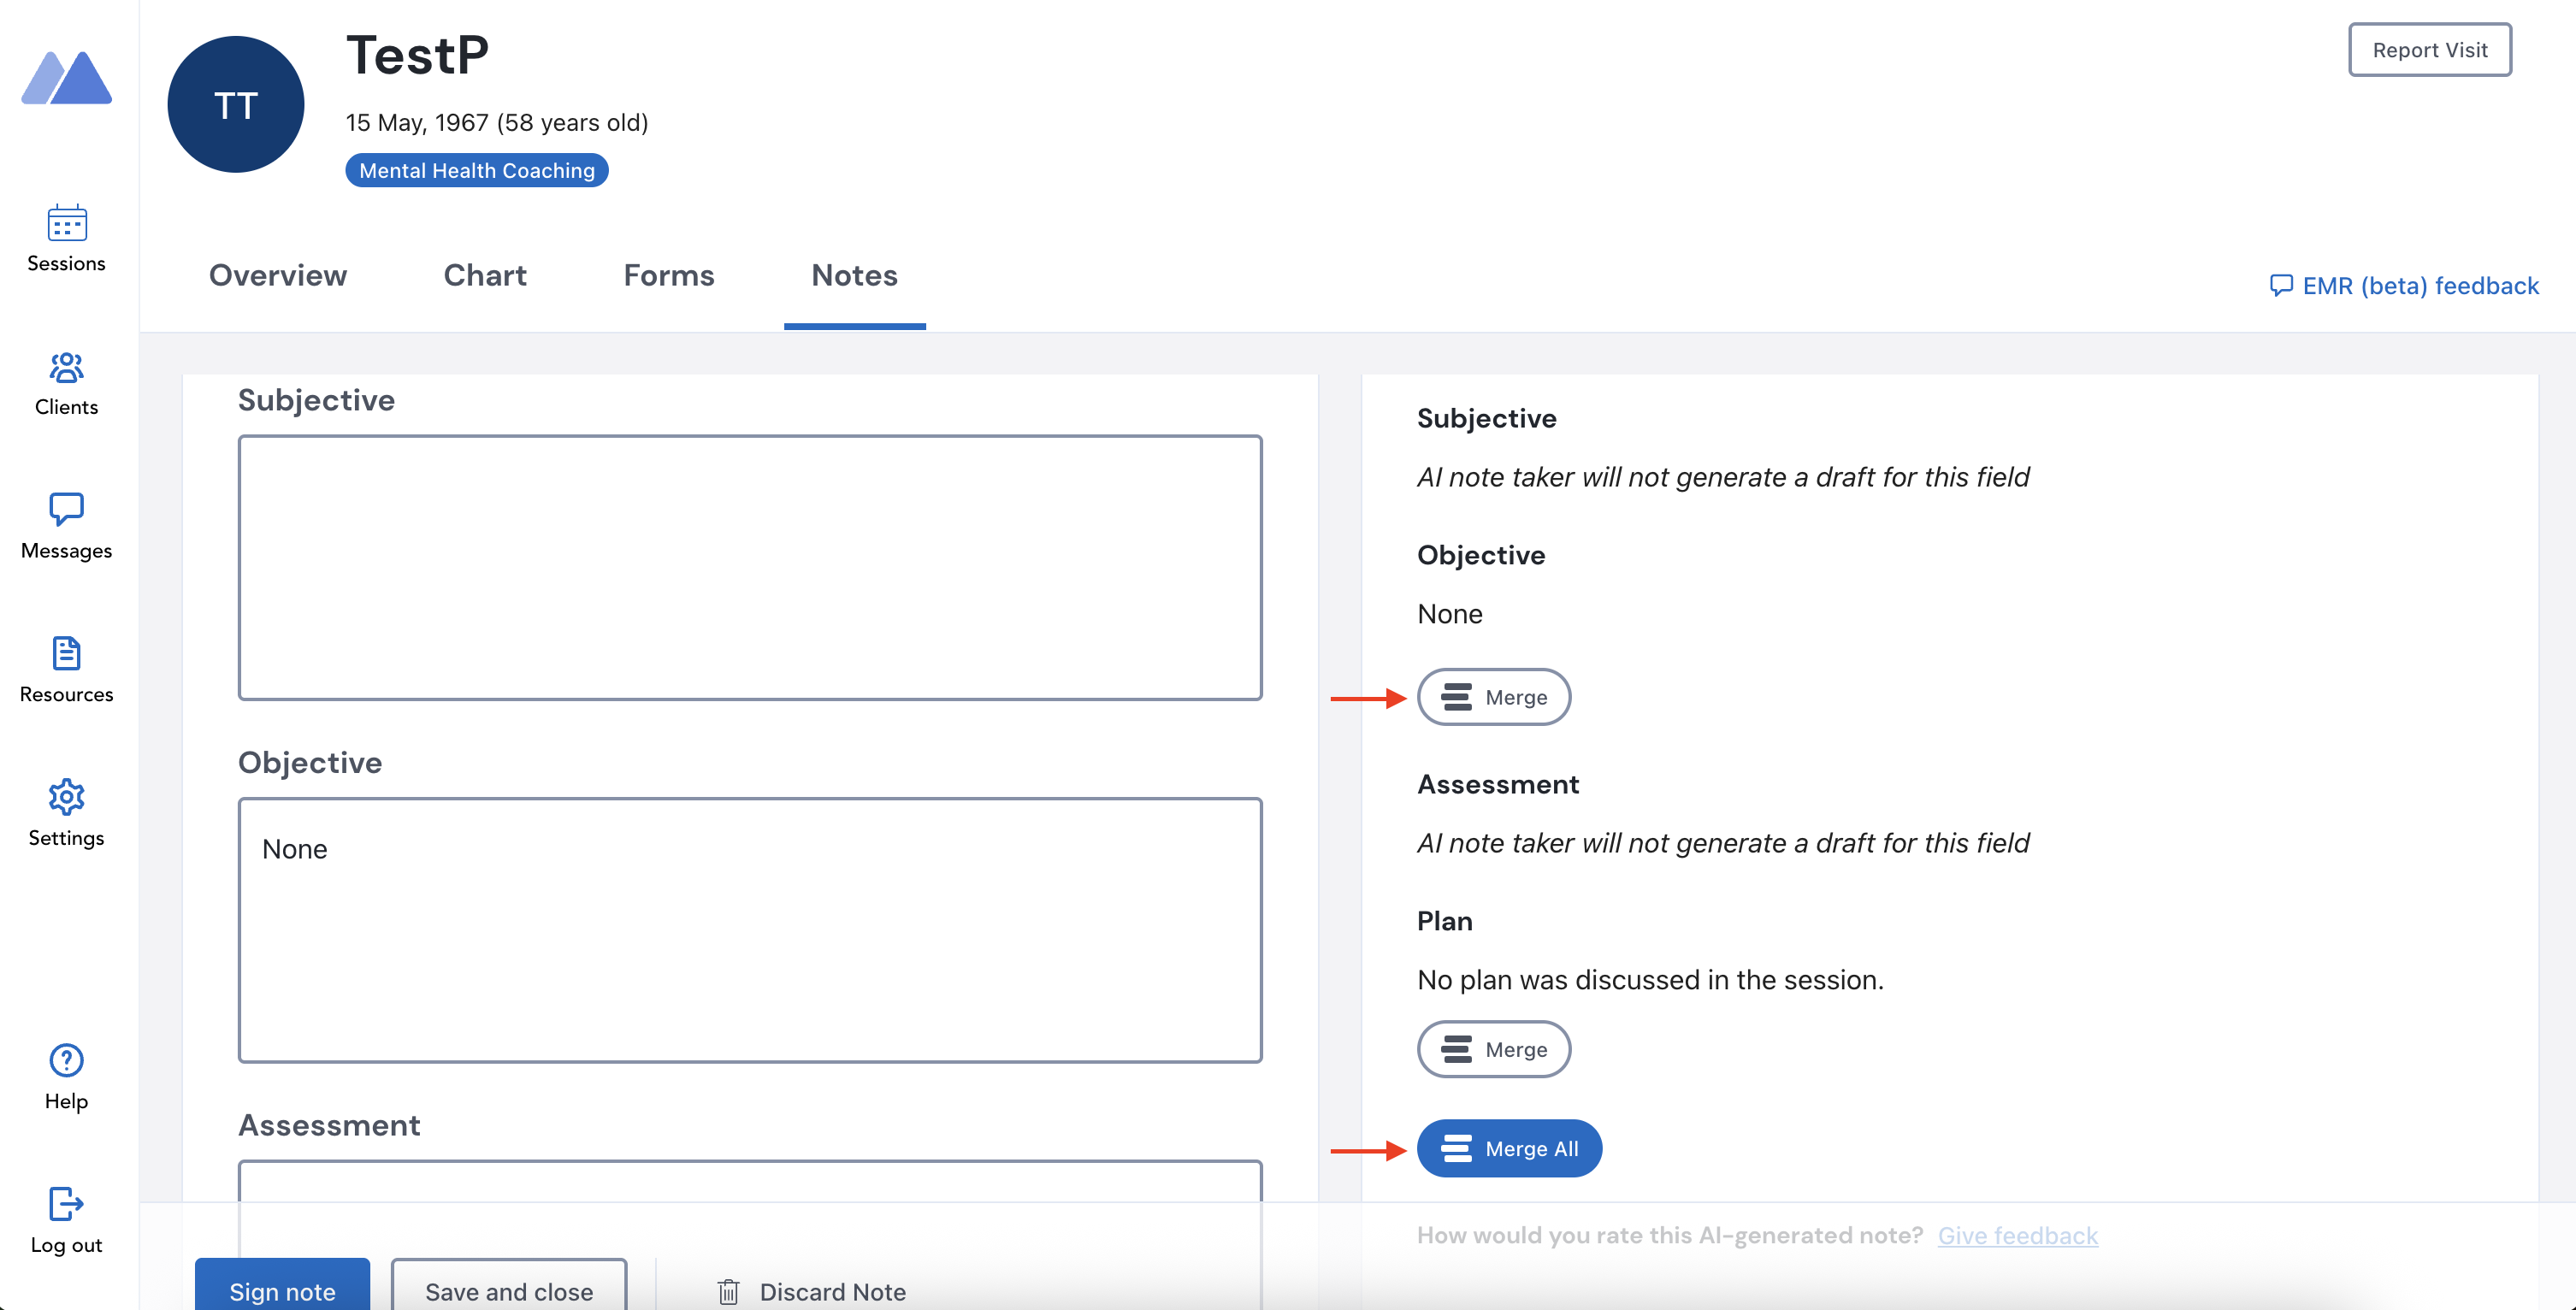Click inside the Subjective note field
This screenshot has width=2576, height=1310.
pyautogui.click(x=748, y=567)
